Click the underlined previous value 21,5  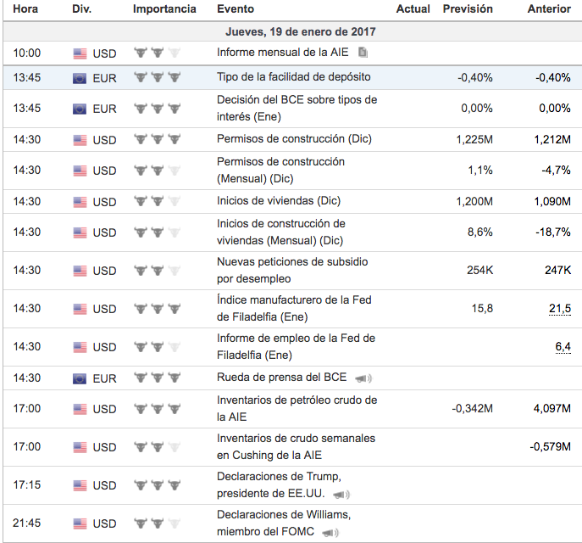(559, 308)
